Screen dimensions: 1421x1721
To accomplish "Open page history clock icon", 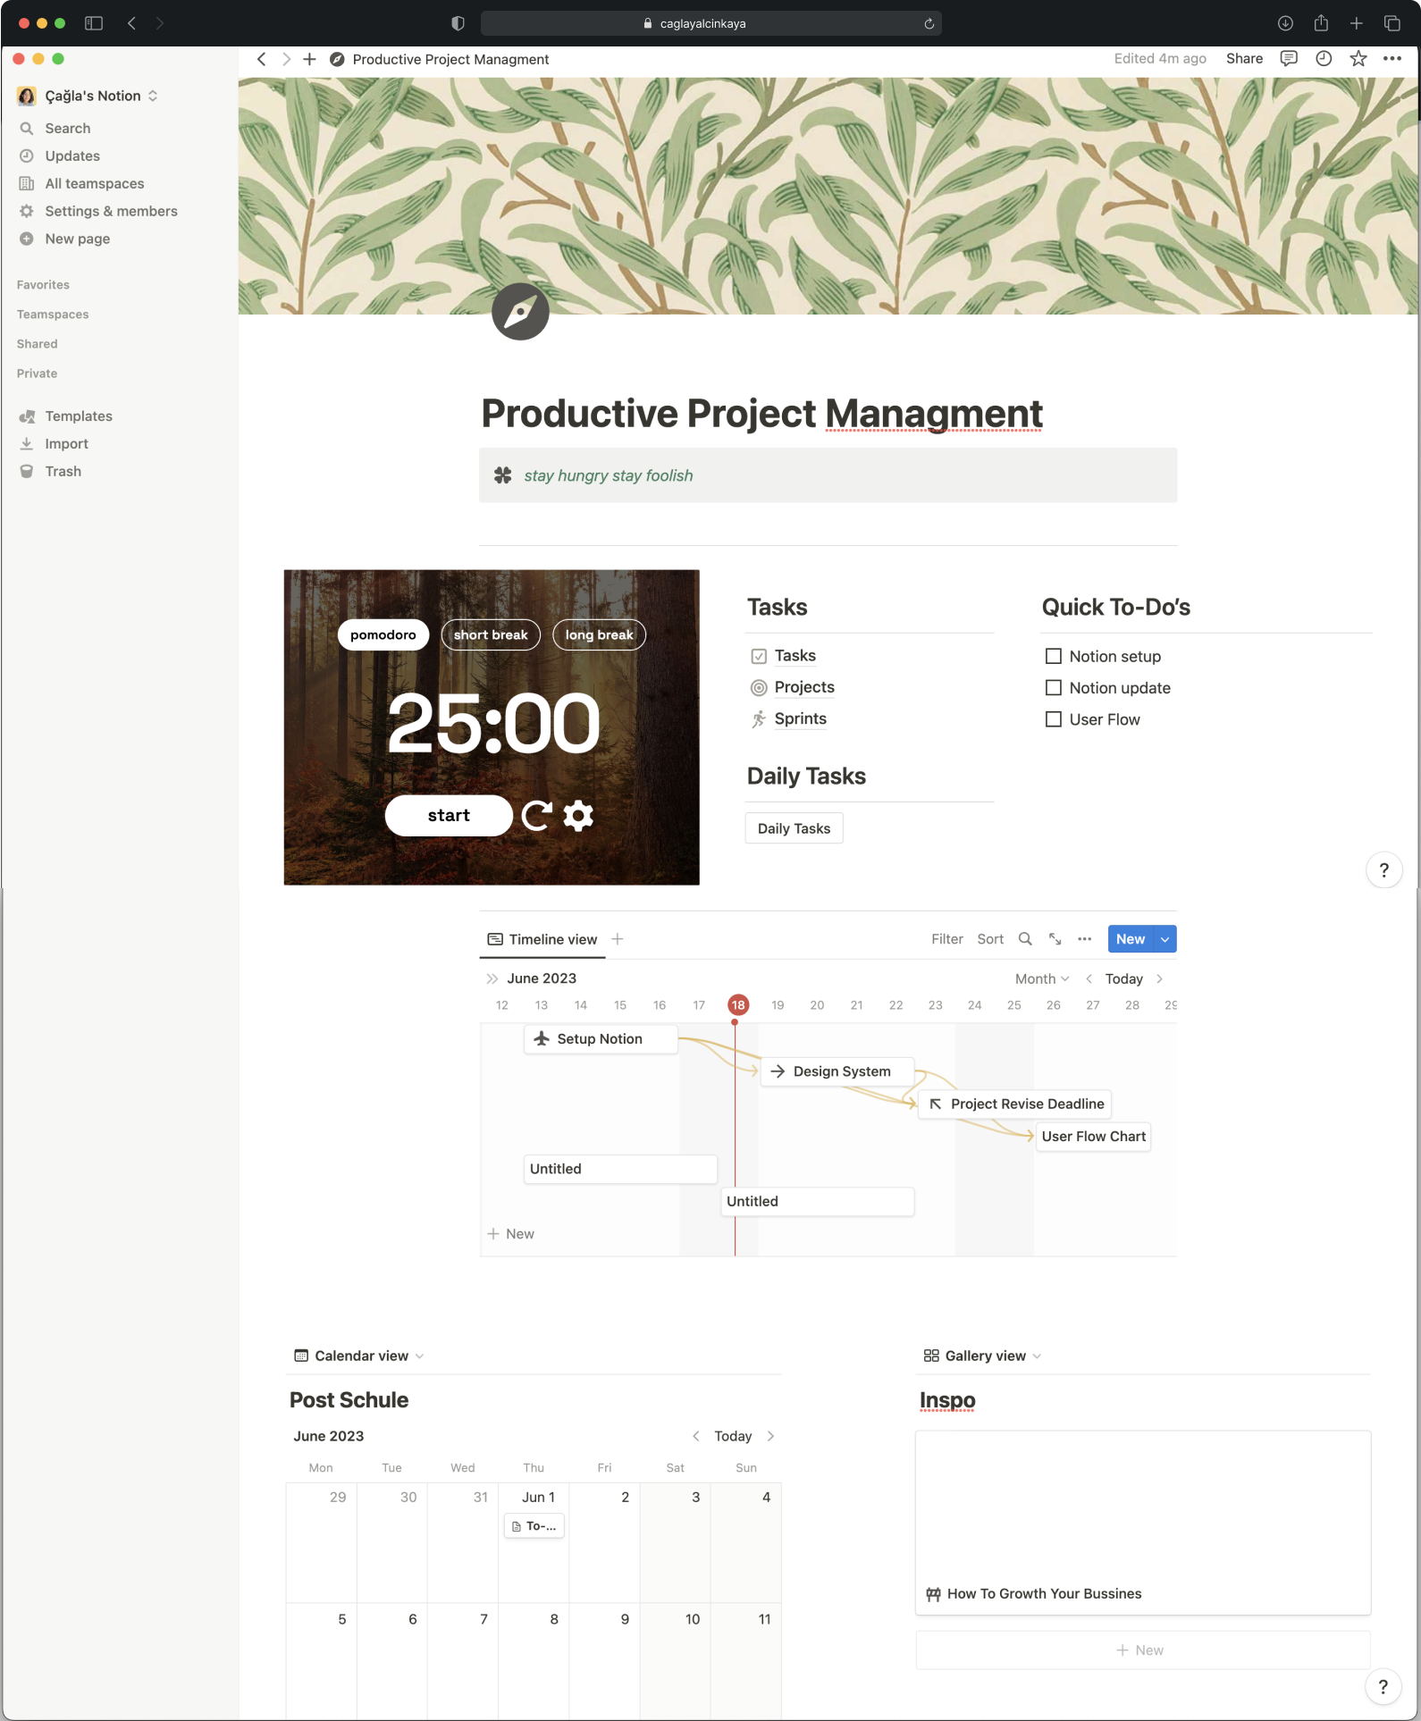I will coord(1324,59).
